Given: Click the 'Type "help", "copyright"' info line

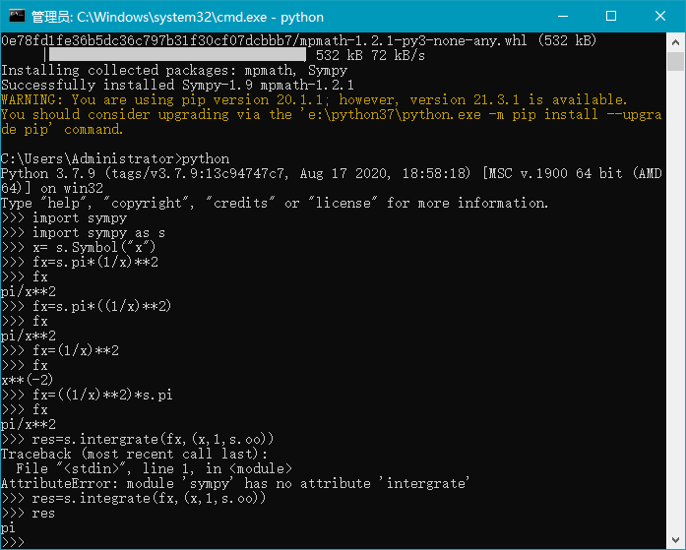Looking at the screenshot, I should [x=275, y=203].
